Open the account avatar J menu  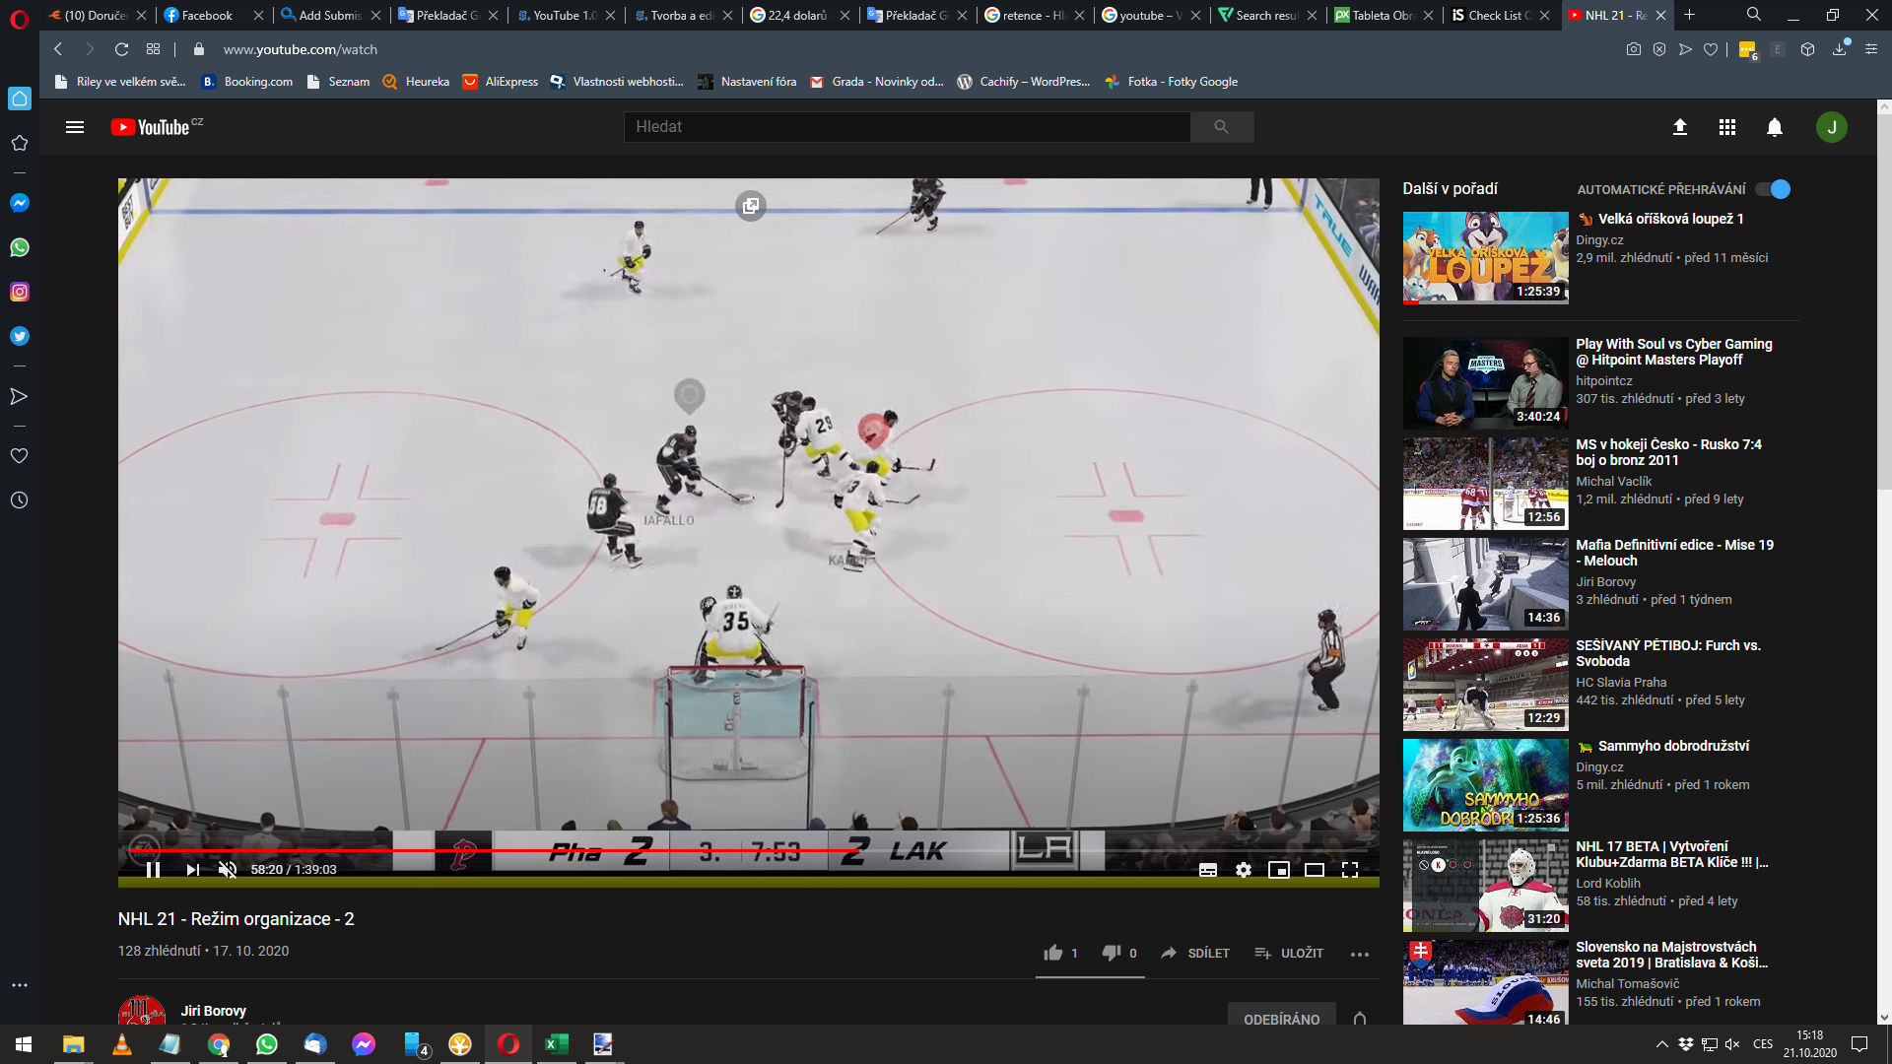(x=1832, y=127)
